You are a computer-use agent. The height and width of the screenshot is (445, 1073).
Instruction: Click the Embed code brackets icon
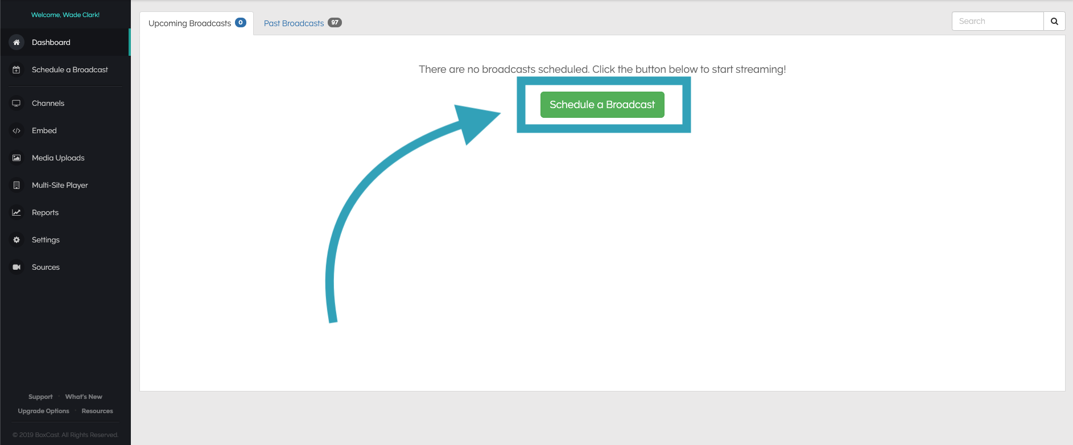pyautogui.click(x=16, y=130)
